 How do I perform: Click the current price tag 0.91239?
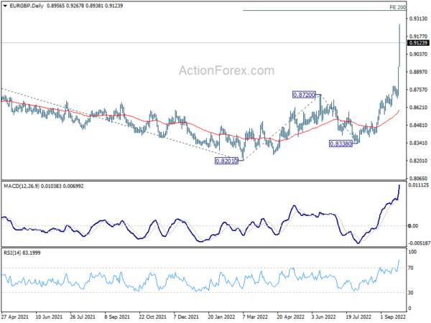pos(418,43)
